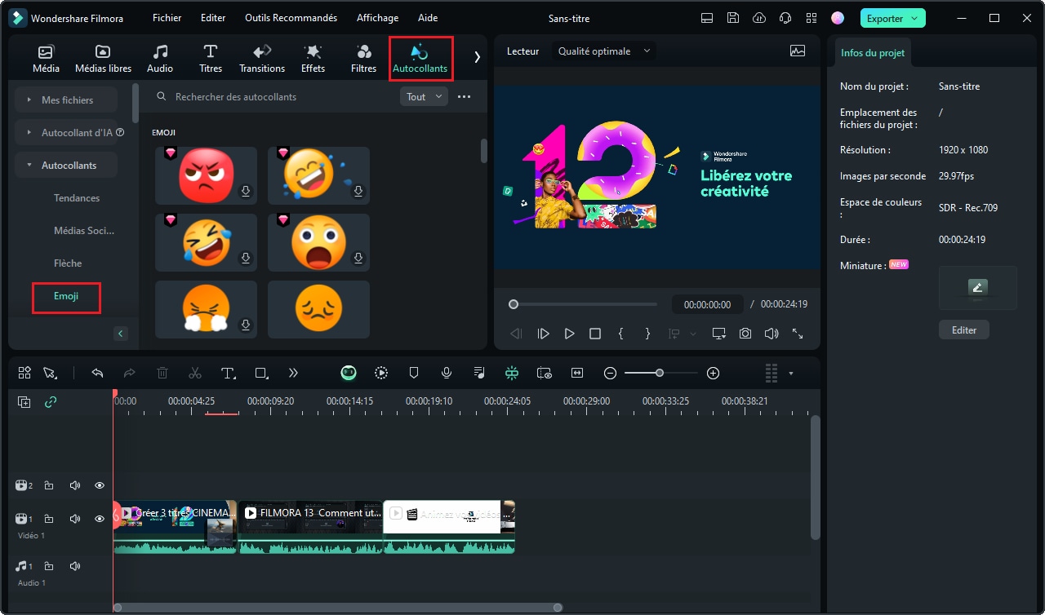
Task: Select the text tool in timeline toolbar
Action: click(x=228, y=373)
